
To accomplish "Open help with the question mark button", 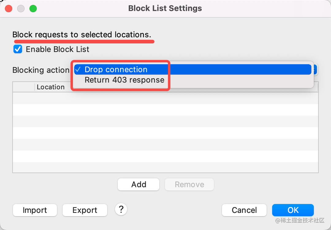I will click(121, 210).
